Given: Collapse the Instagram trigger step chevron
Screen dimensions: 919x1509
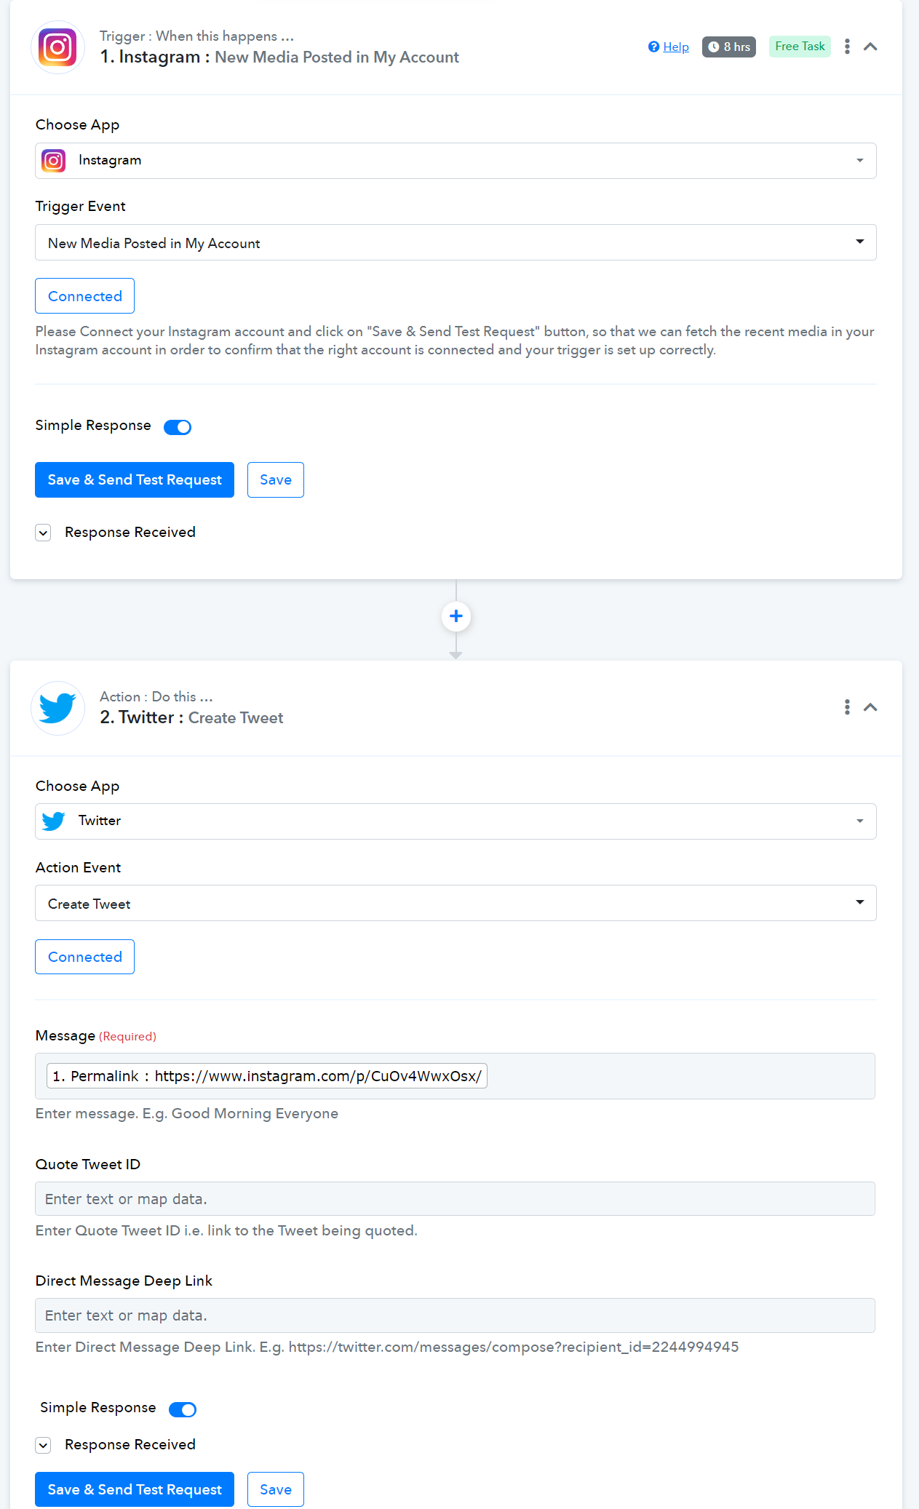Looking at the screenshot, I should [x=870, y=47].
